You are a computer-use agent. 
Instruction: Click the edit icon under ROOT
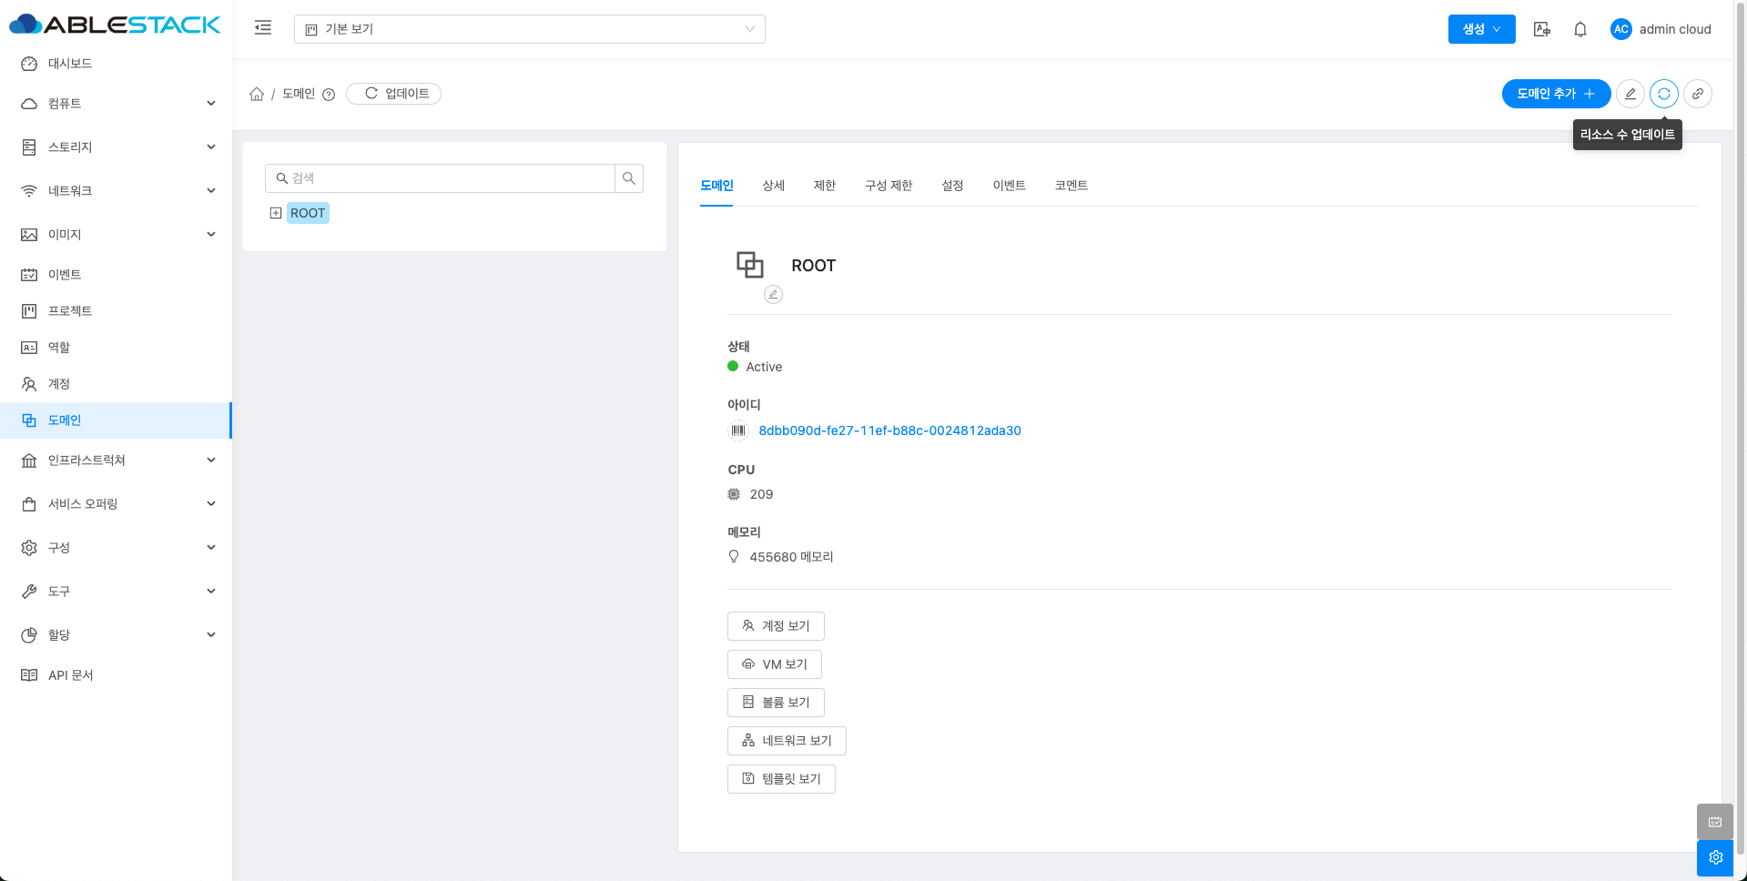[x=773, y=294]
